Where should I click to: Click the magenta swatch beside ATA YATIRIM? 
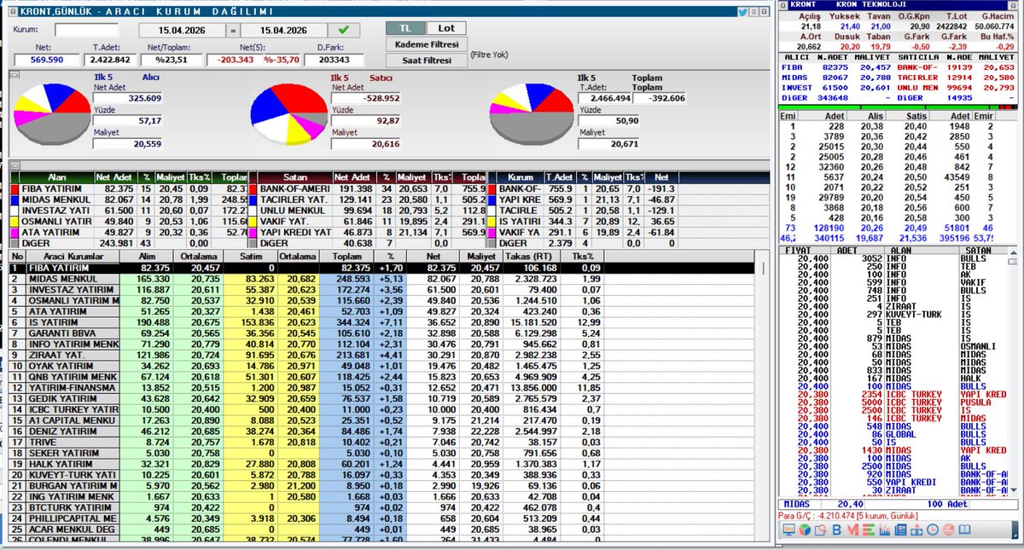15,232
